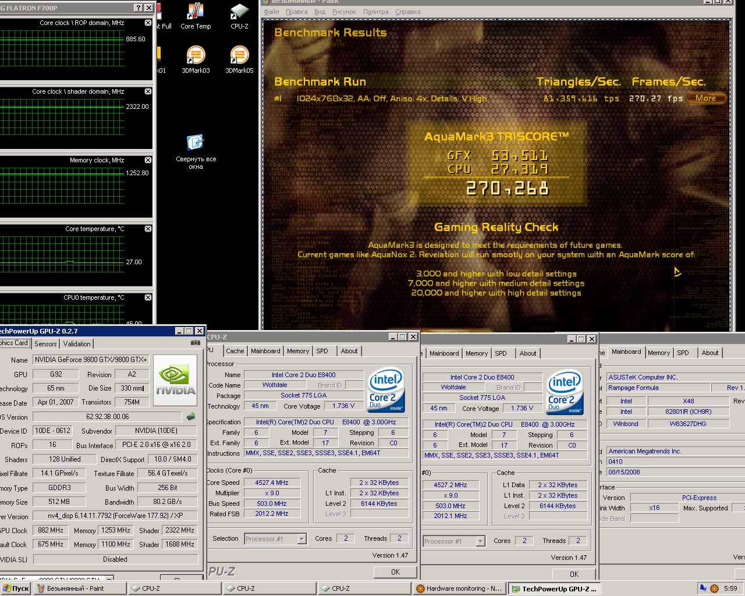The image size is (745, 596).
Task: Click the motherboard model Rampage Formula
Action: click(658, 388)
